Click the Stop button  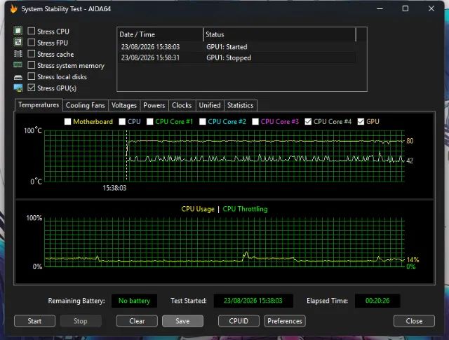81,321
